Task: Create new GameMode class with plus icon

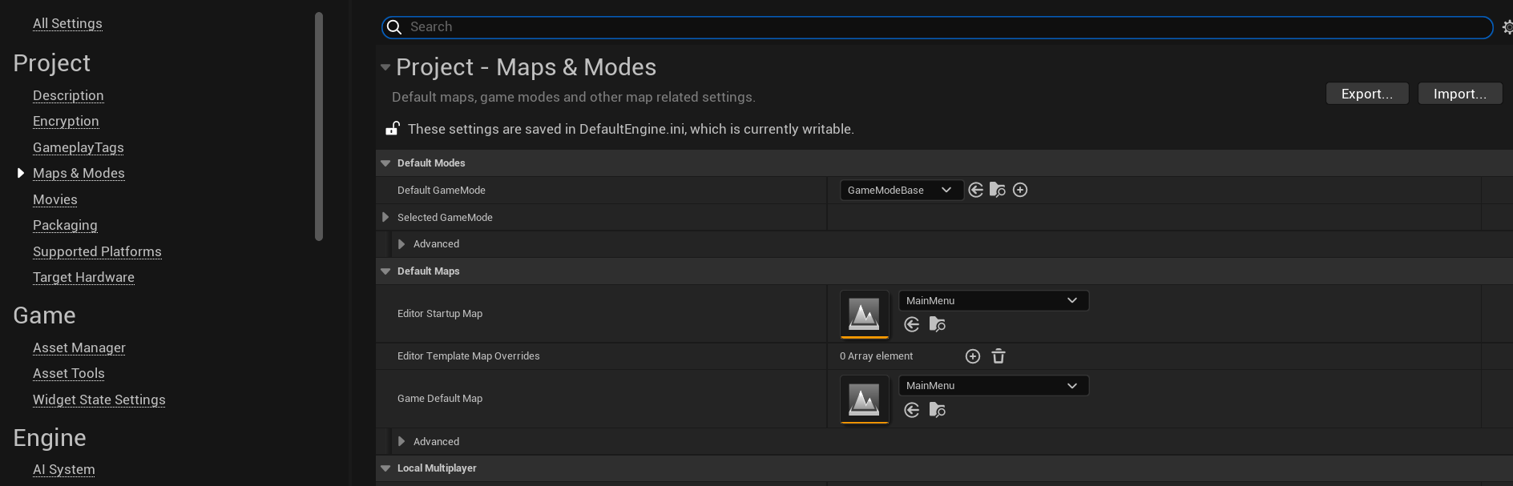Action: click(x=1020, y=190)
